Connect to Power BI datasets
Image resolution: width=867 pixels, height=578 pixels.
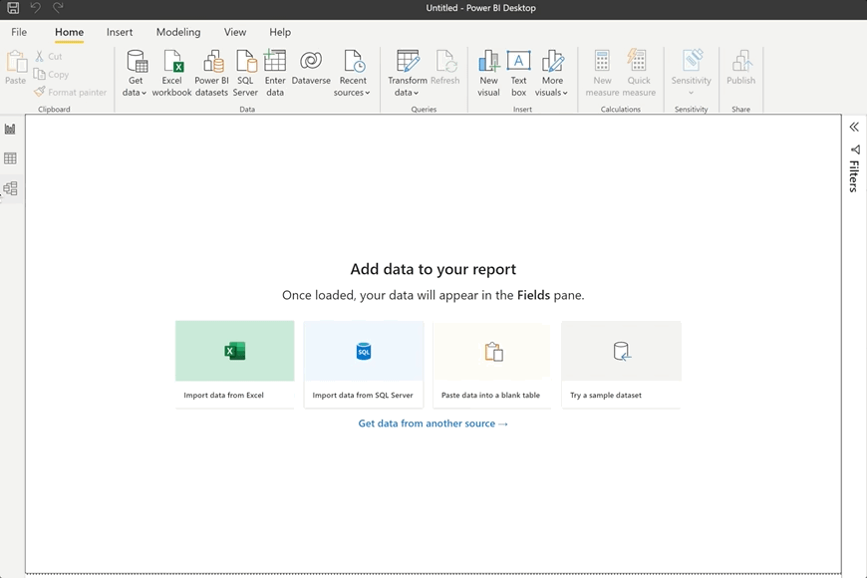[212, 74]
